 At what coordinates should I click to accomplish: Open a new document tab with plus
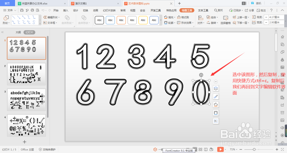(179, 3)
